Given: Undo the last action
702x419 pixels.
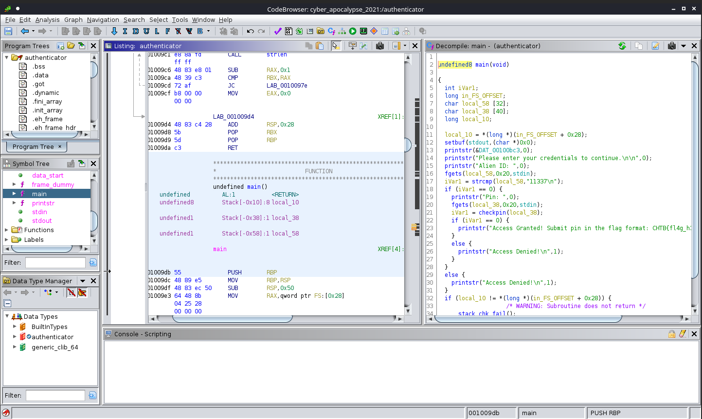Looking at the screenshot, I should [250, 31].
